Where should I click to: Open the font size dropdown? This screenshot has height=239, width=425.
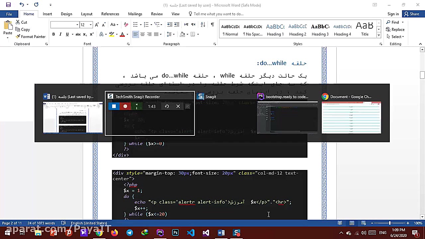pos(90,25)
